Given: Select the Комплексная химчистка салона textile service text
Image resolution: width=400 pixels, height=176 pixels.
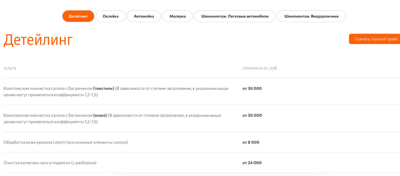Looking at the screenshot, I should (x=48, y=89).
